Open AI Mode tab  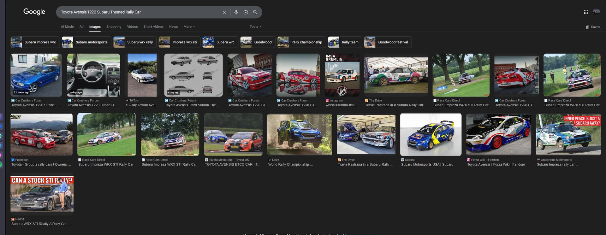coord(67,27)
